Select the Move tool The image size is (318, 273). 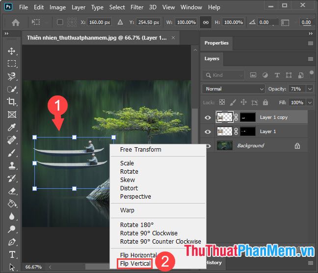tap(12, 51)
